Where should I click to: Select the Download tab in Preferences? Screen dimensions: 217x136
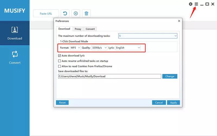[x=64, y=29]
